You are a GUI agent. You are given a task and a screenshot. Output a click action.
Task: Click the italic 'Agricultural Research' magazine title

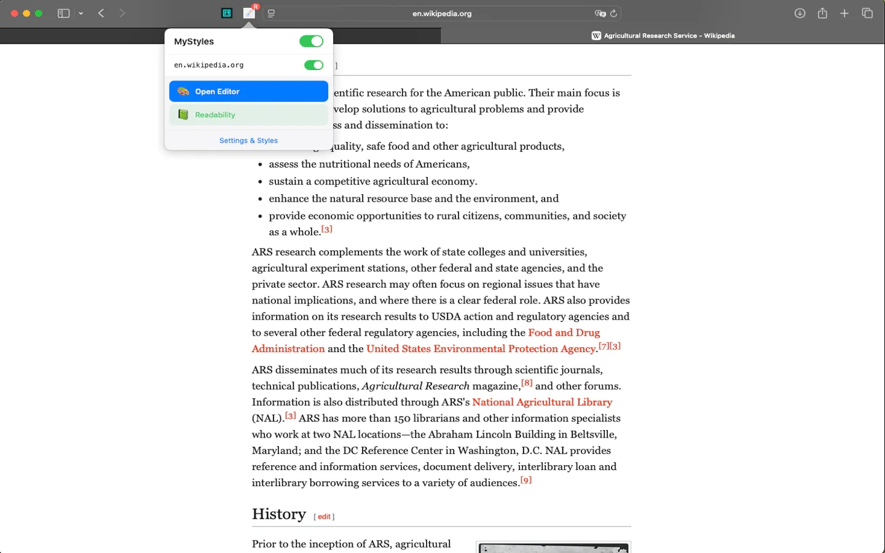415,386
